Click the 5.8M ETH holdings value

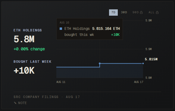coord(24,39)
